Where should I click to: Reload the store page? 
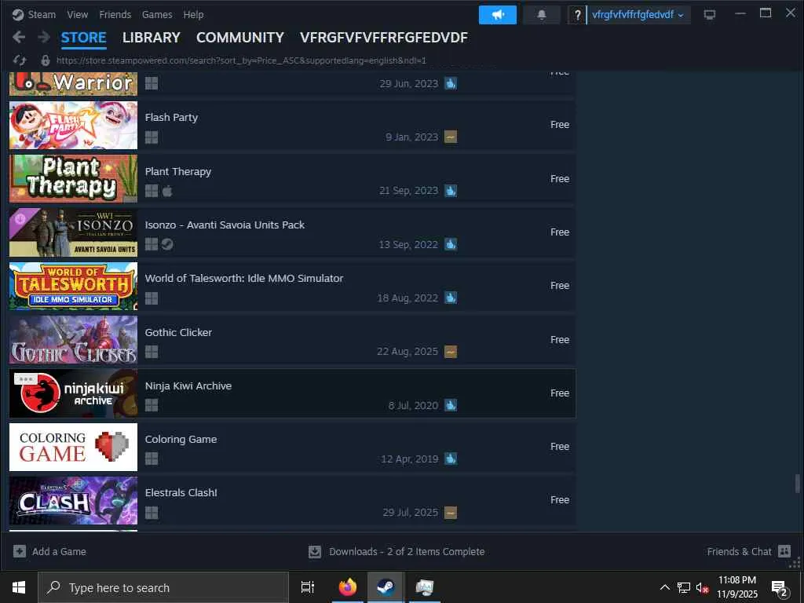click(20, 60)
